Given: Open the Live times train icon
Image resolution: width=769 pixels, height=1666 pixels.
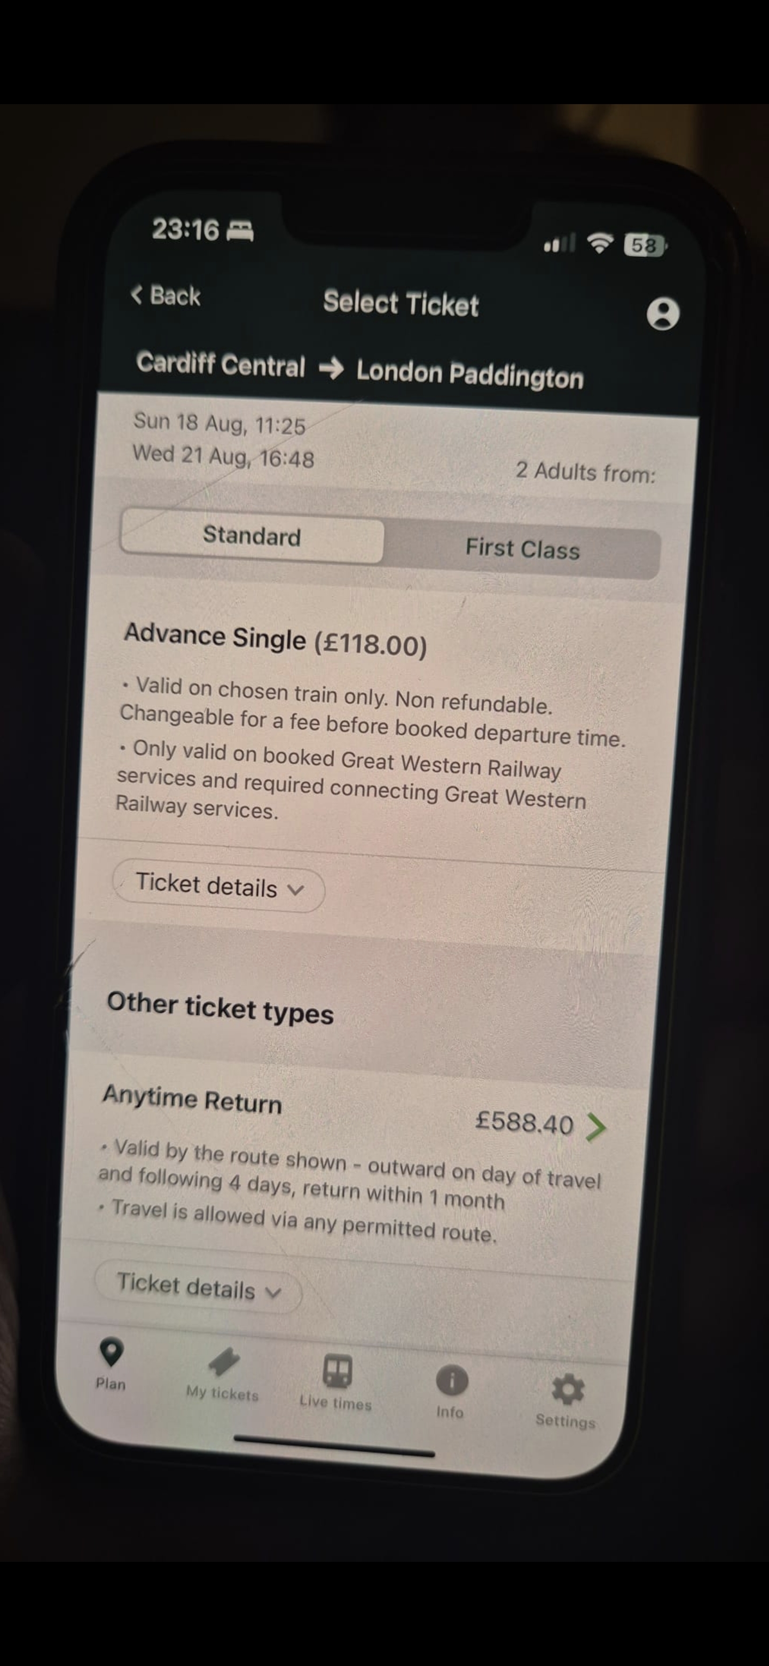Looking at the screenshot, I should tap(338, 1371).
